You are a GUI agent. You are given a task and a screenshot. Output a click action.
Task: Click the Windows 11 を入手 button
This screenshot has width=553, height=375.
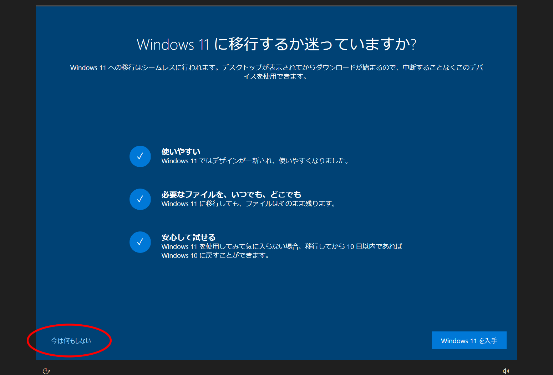469,340
